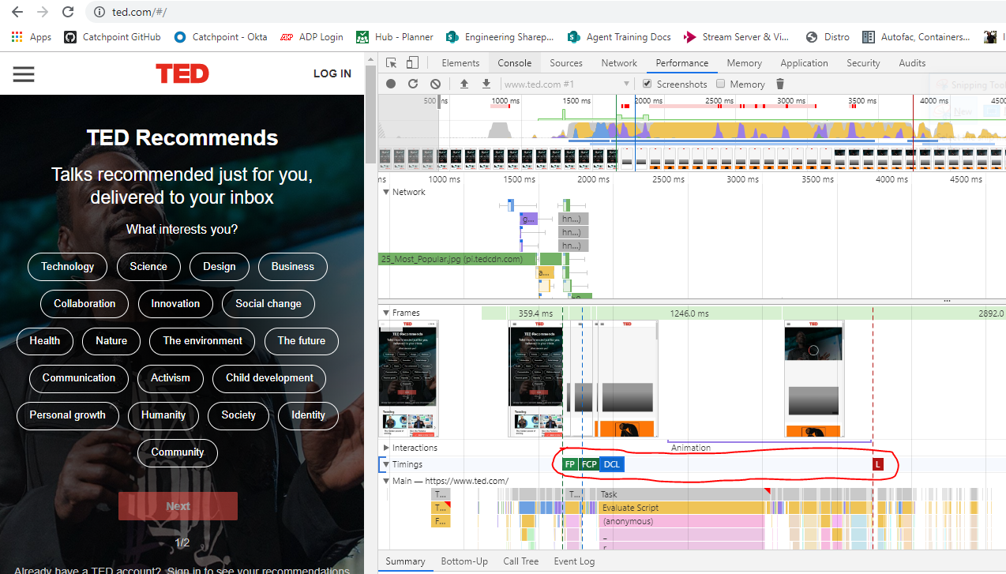Image resolution: width=1006 pixels, height=574 pixels.
Task: Open the Apps bookmarks grid
Action: click(32, 36)
